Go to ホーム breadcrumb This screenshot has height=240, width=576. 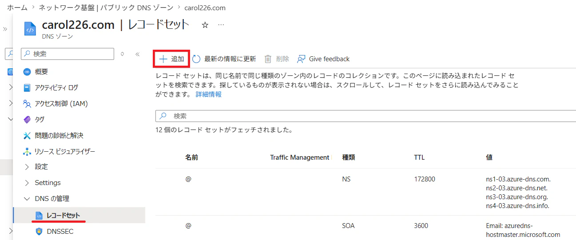17,8
